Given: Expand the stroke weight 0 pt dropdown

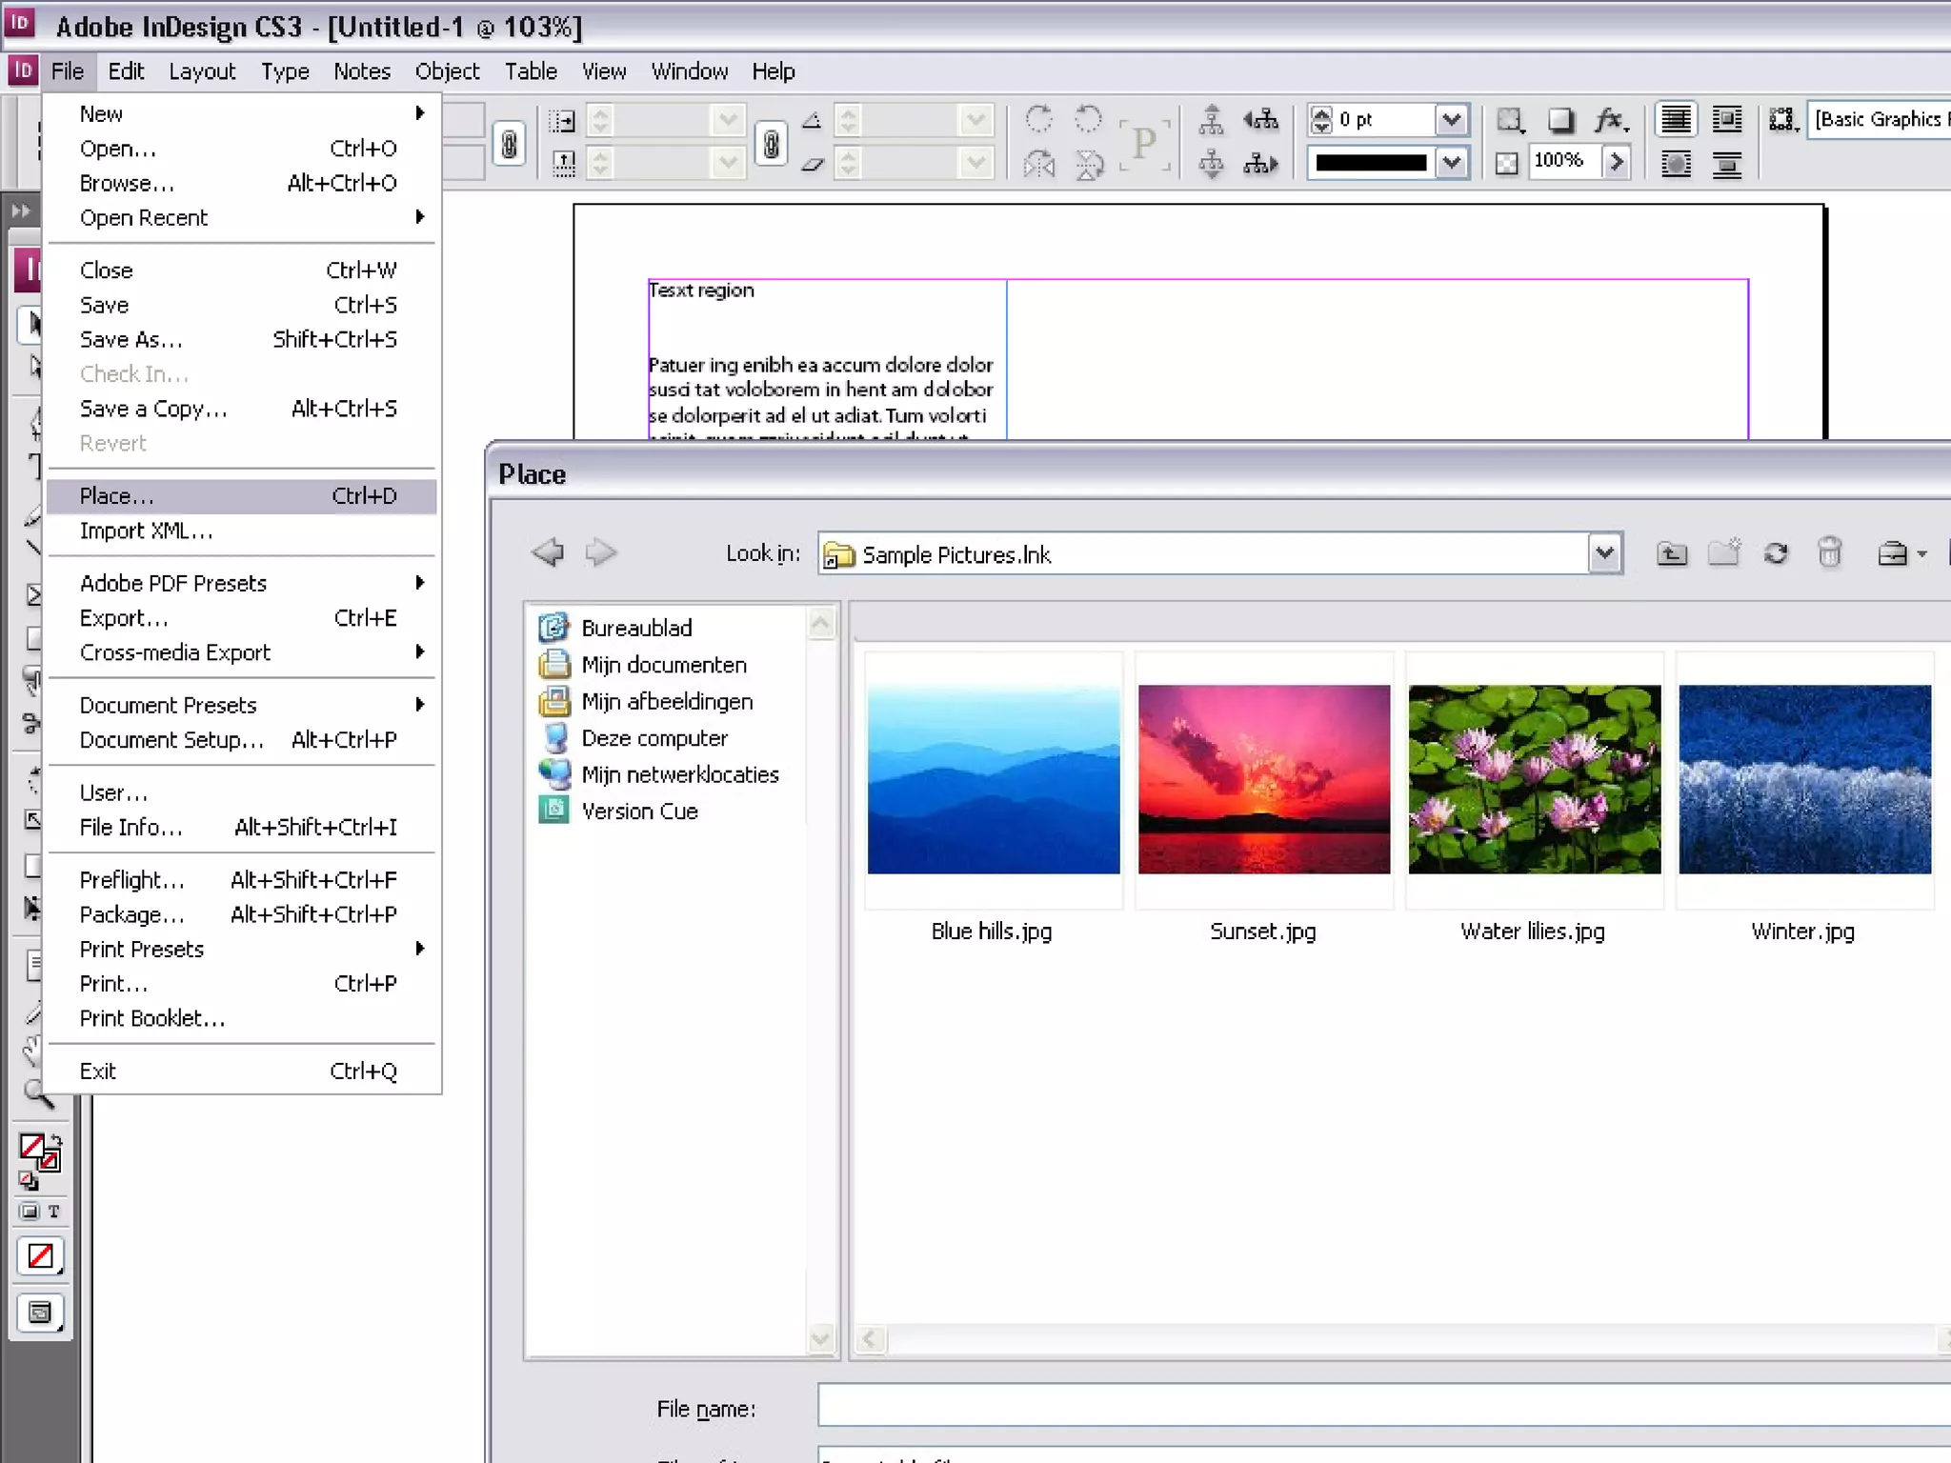Looking at the screenshot, I should point(1451,120).
